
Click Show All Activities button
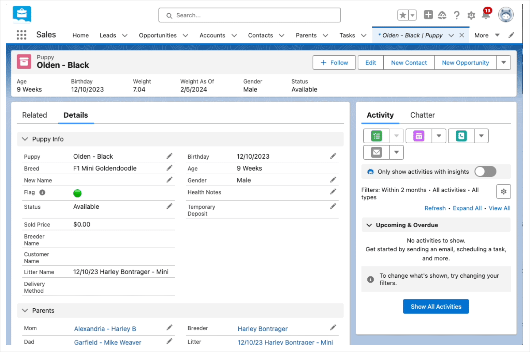(x=436, y=306)
